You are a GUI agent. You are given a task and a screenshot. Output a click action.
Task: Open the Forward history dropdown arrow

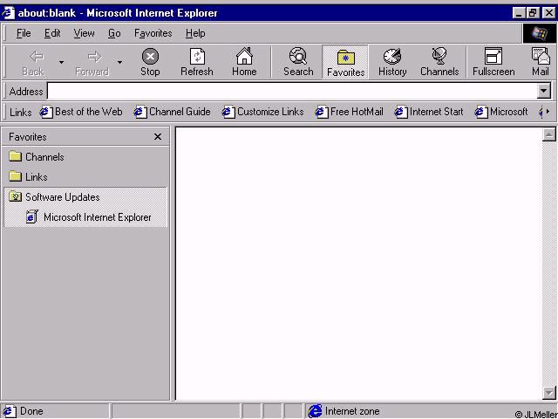pyautogui.click(x=120, y=62)
